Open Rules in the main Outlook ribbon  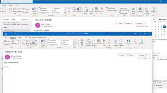(74, 11)
